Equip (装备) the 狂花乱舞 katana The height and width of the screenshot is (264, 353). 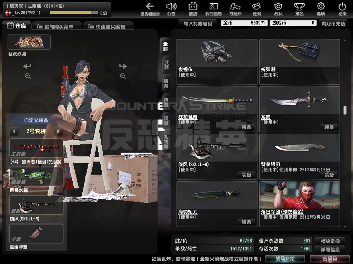click(x=246, y=127)
